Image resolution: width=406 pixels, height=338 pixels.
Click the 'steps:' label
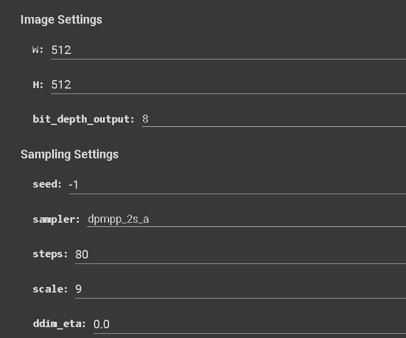pyautogui.click(x=50, y=254)
